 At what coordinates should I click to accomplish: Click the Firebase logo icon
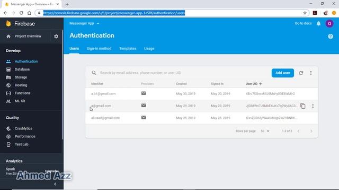[x=8, y=23]
